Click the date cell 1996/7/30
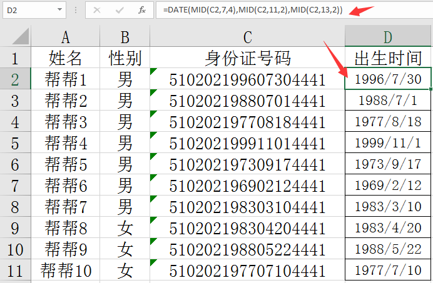 388,79
